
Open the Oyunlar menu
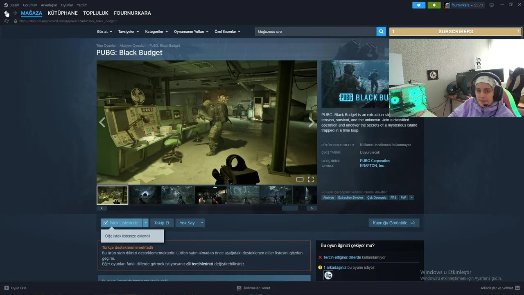click(x=67, y=5)
